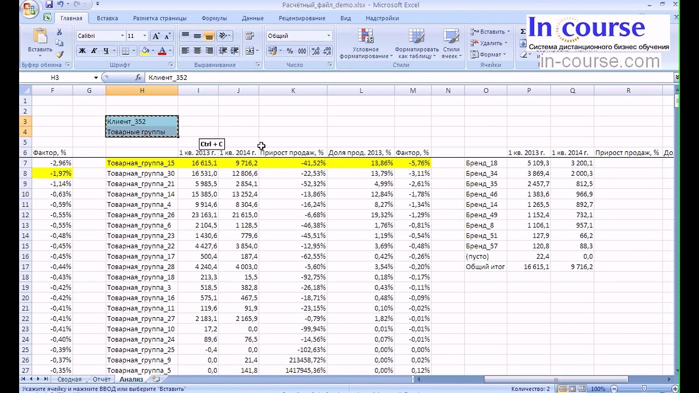The width and height of the screenshot is (699, 393).
Task: Apply thousands separator (000) format
Action: (x=302, y=51)
